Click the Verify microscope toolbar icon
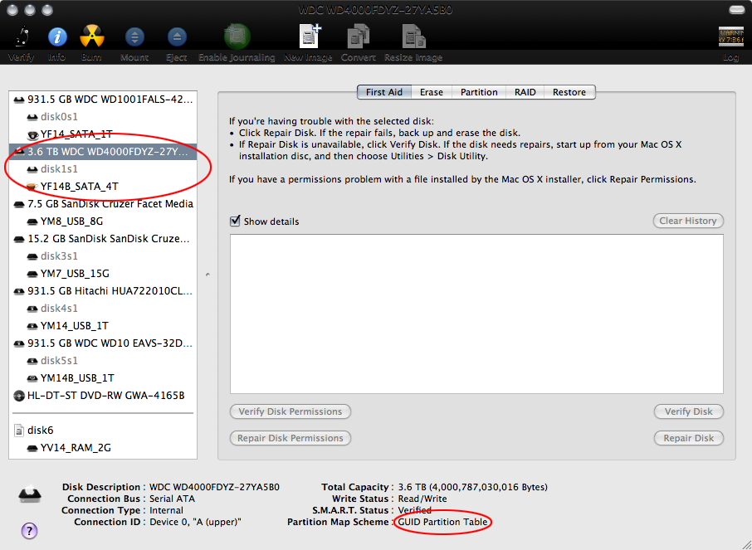752x550 pixels. click(22, 37)
